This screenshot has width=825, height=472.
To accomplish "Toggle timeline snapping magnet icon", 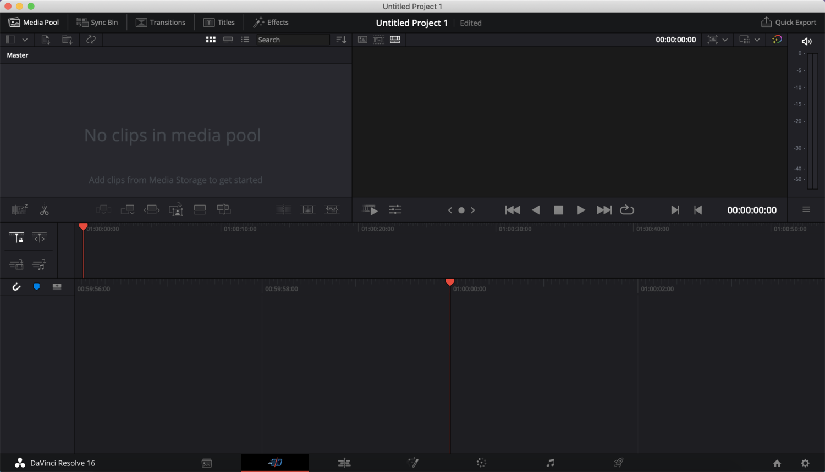I will 16,287.
